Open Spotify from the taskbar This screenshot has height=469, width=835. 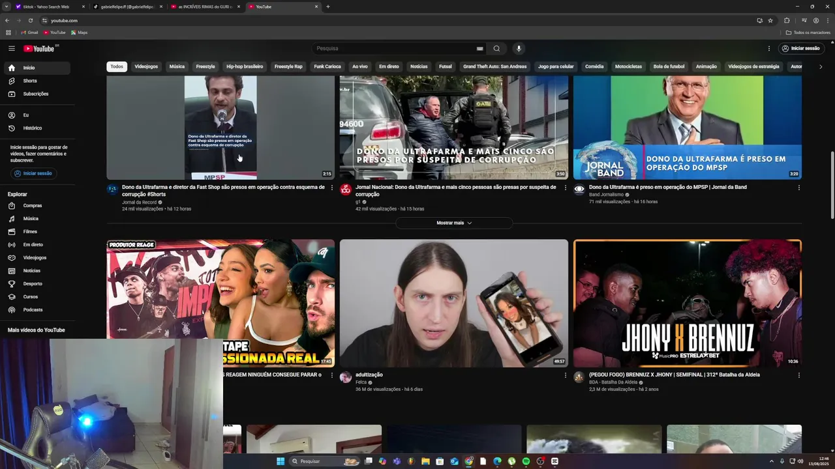pos(526,461)
